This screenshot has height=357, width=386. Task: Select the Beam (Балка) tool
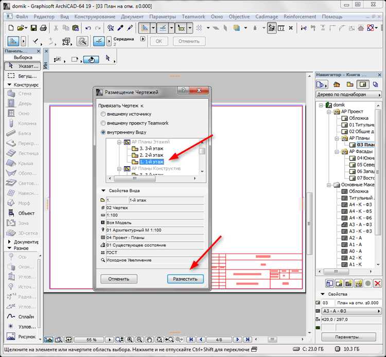tap(22, 133)
